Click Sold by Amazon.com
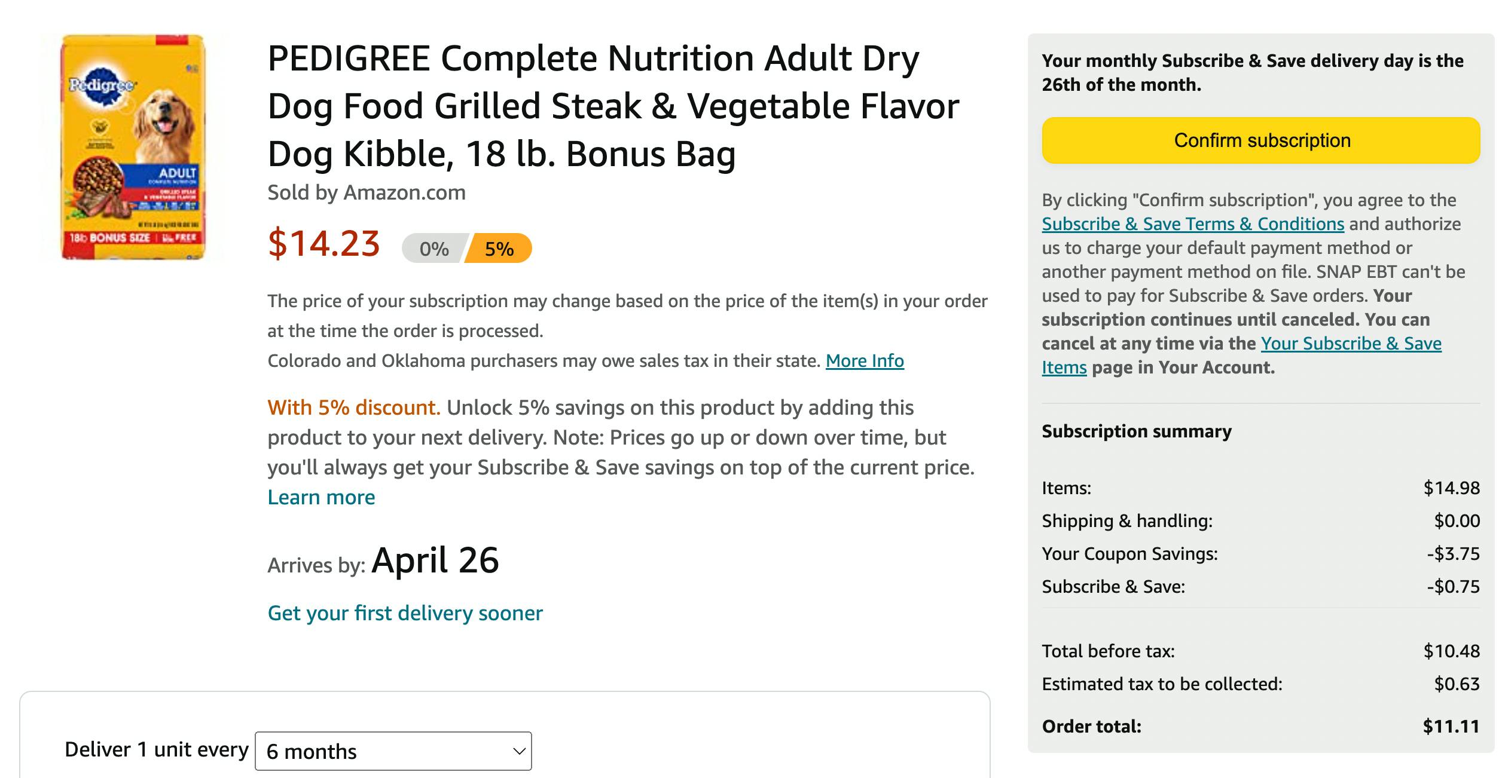This screenshot has height=778, width=1502. [x=367, y=193]
